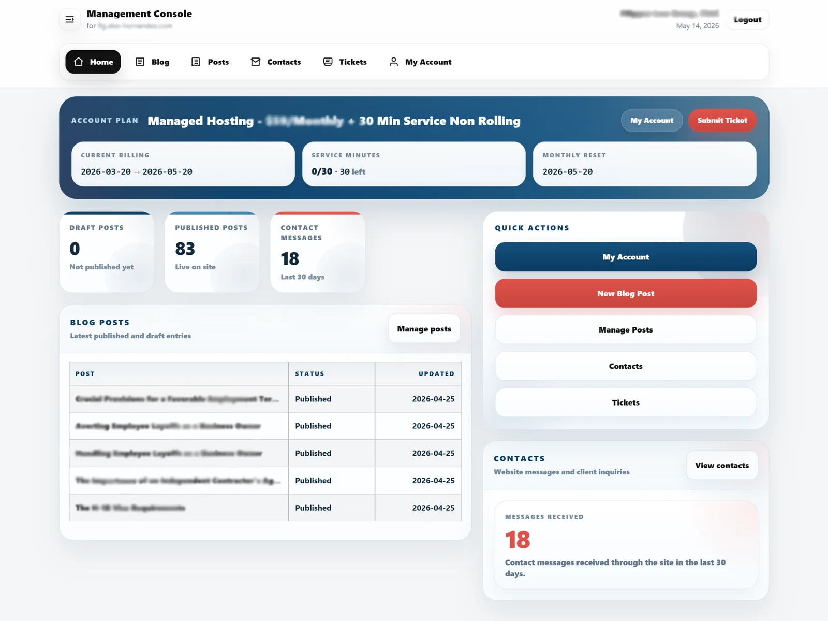Viewport: 828px width, 621px height.
Task: Click the Management Console title
Action: (x=139, y=14)
